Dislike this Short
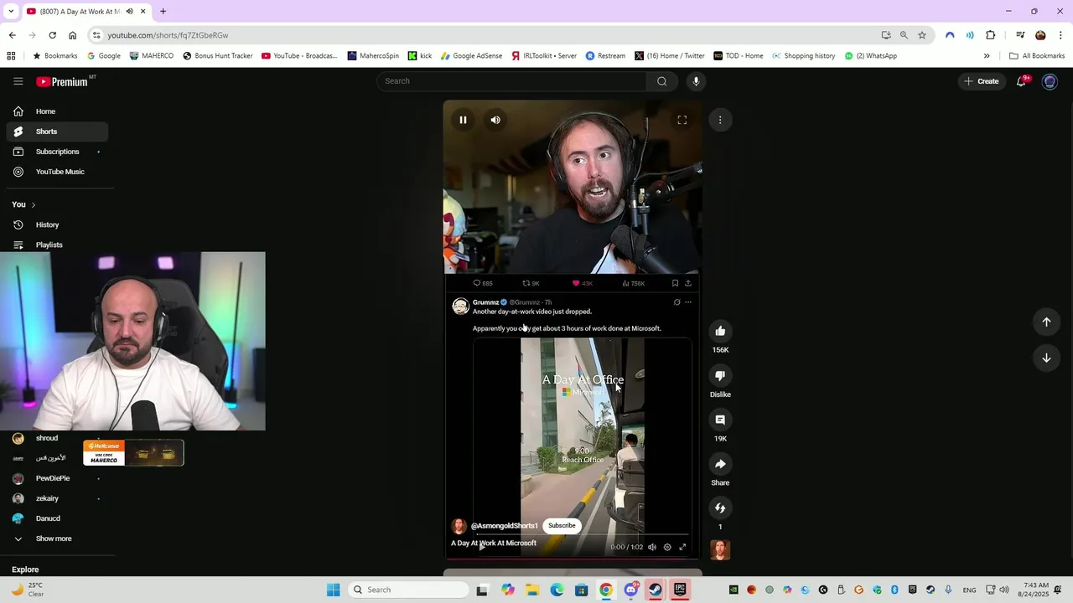1073x603 pixels. pos(720,375)
